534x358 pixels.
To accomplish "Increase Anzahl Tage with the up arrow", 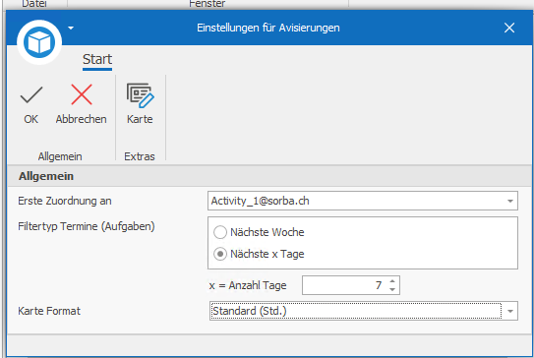I will tap(392, 281).
